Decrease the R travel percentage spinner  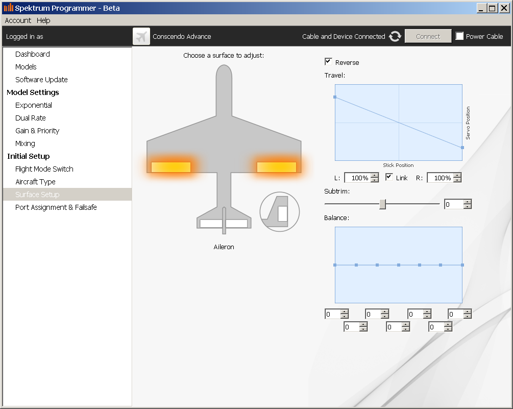(x=457, y=180)
